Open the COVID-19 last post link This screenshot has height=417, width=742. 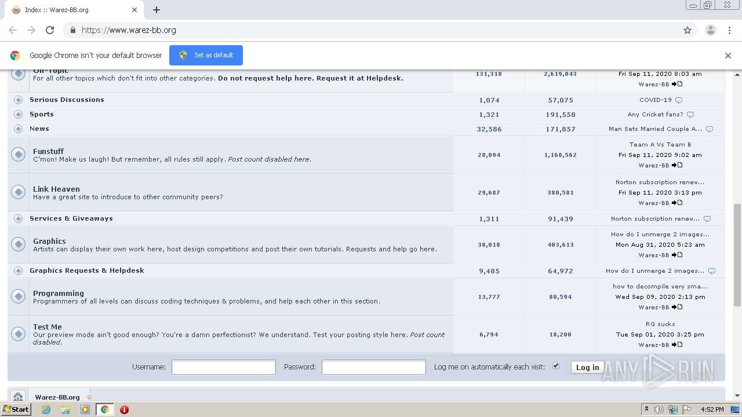[656, 100]
